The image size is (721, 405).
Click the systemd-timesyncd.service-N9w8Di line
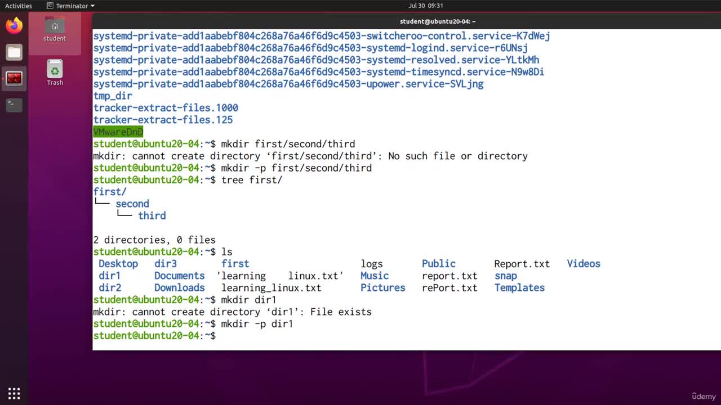[x=319, y=72]
